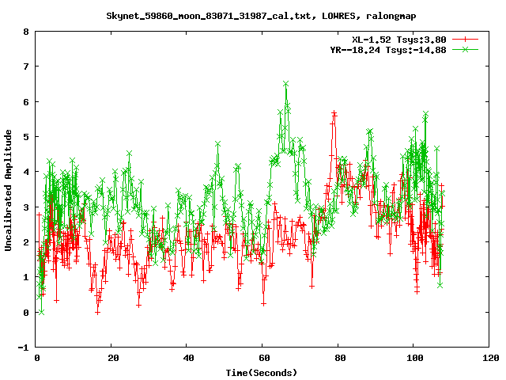Click the 100 tick label on x-axis
Image resolution: width=506 pixels, height=380 pixels.
(413, 358)
